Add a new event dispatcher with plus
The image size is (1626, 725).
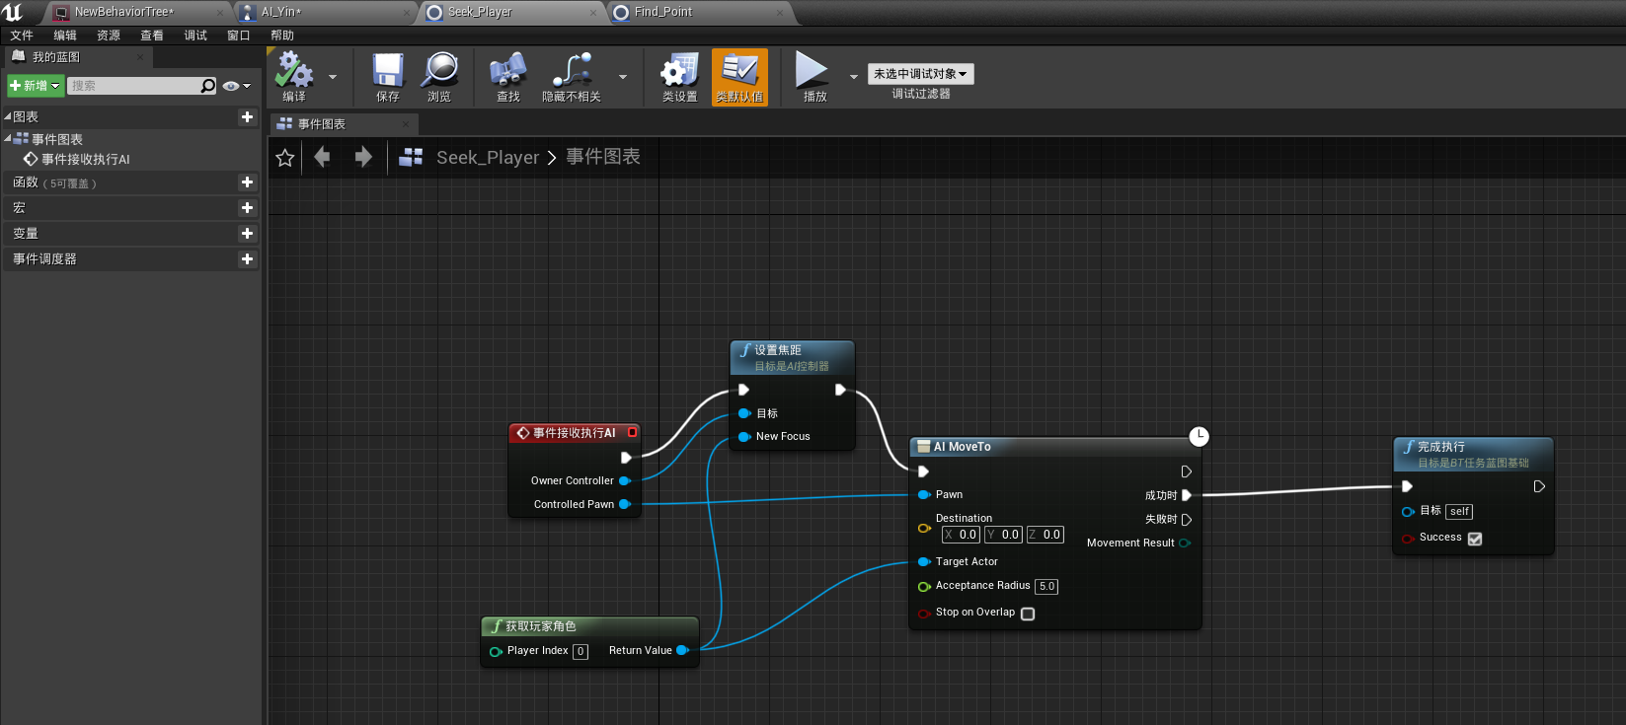pos(247,259)
